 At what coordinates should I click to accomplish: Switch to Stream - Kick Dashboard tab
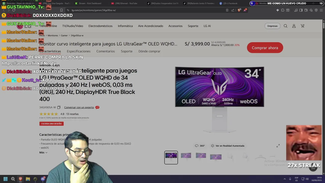pos(90,3)
